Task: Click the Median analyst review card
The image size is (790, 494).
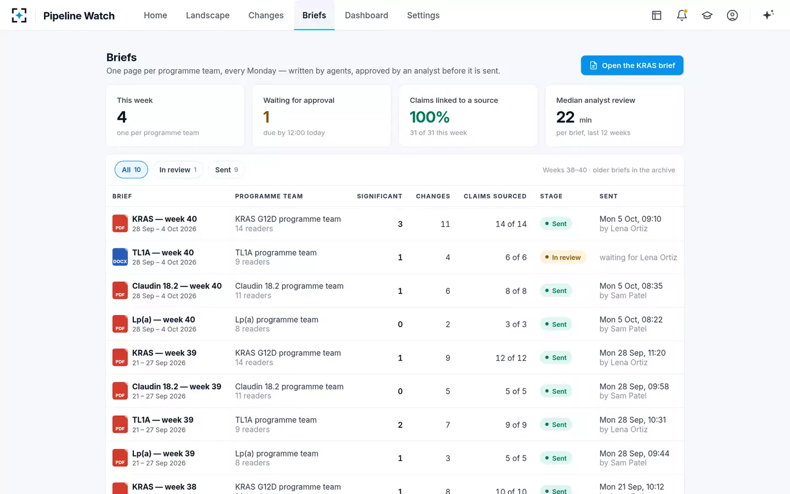Action: pyautogui.click(x=614, y=115)
